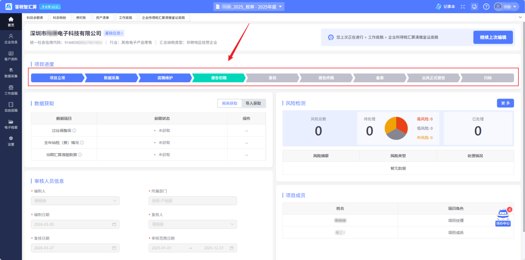Image resolution: width=525 pixels, height=260 pixels.
Task: Open calendar icon in 复核日期 field
Action: 114,248
